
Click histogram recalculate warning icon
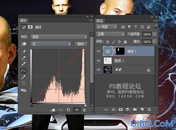tap(23, 90)
